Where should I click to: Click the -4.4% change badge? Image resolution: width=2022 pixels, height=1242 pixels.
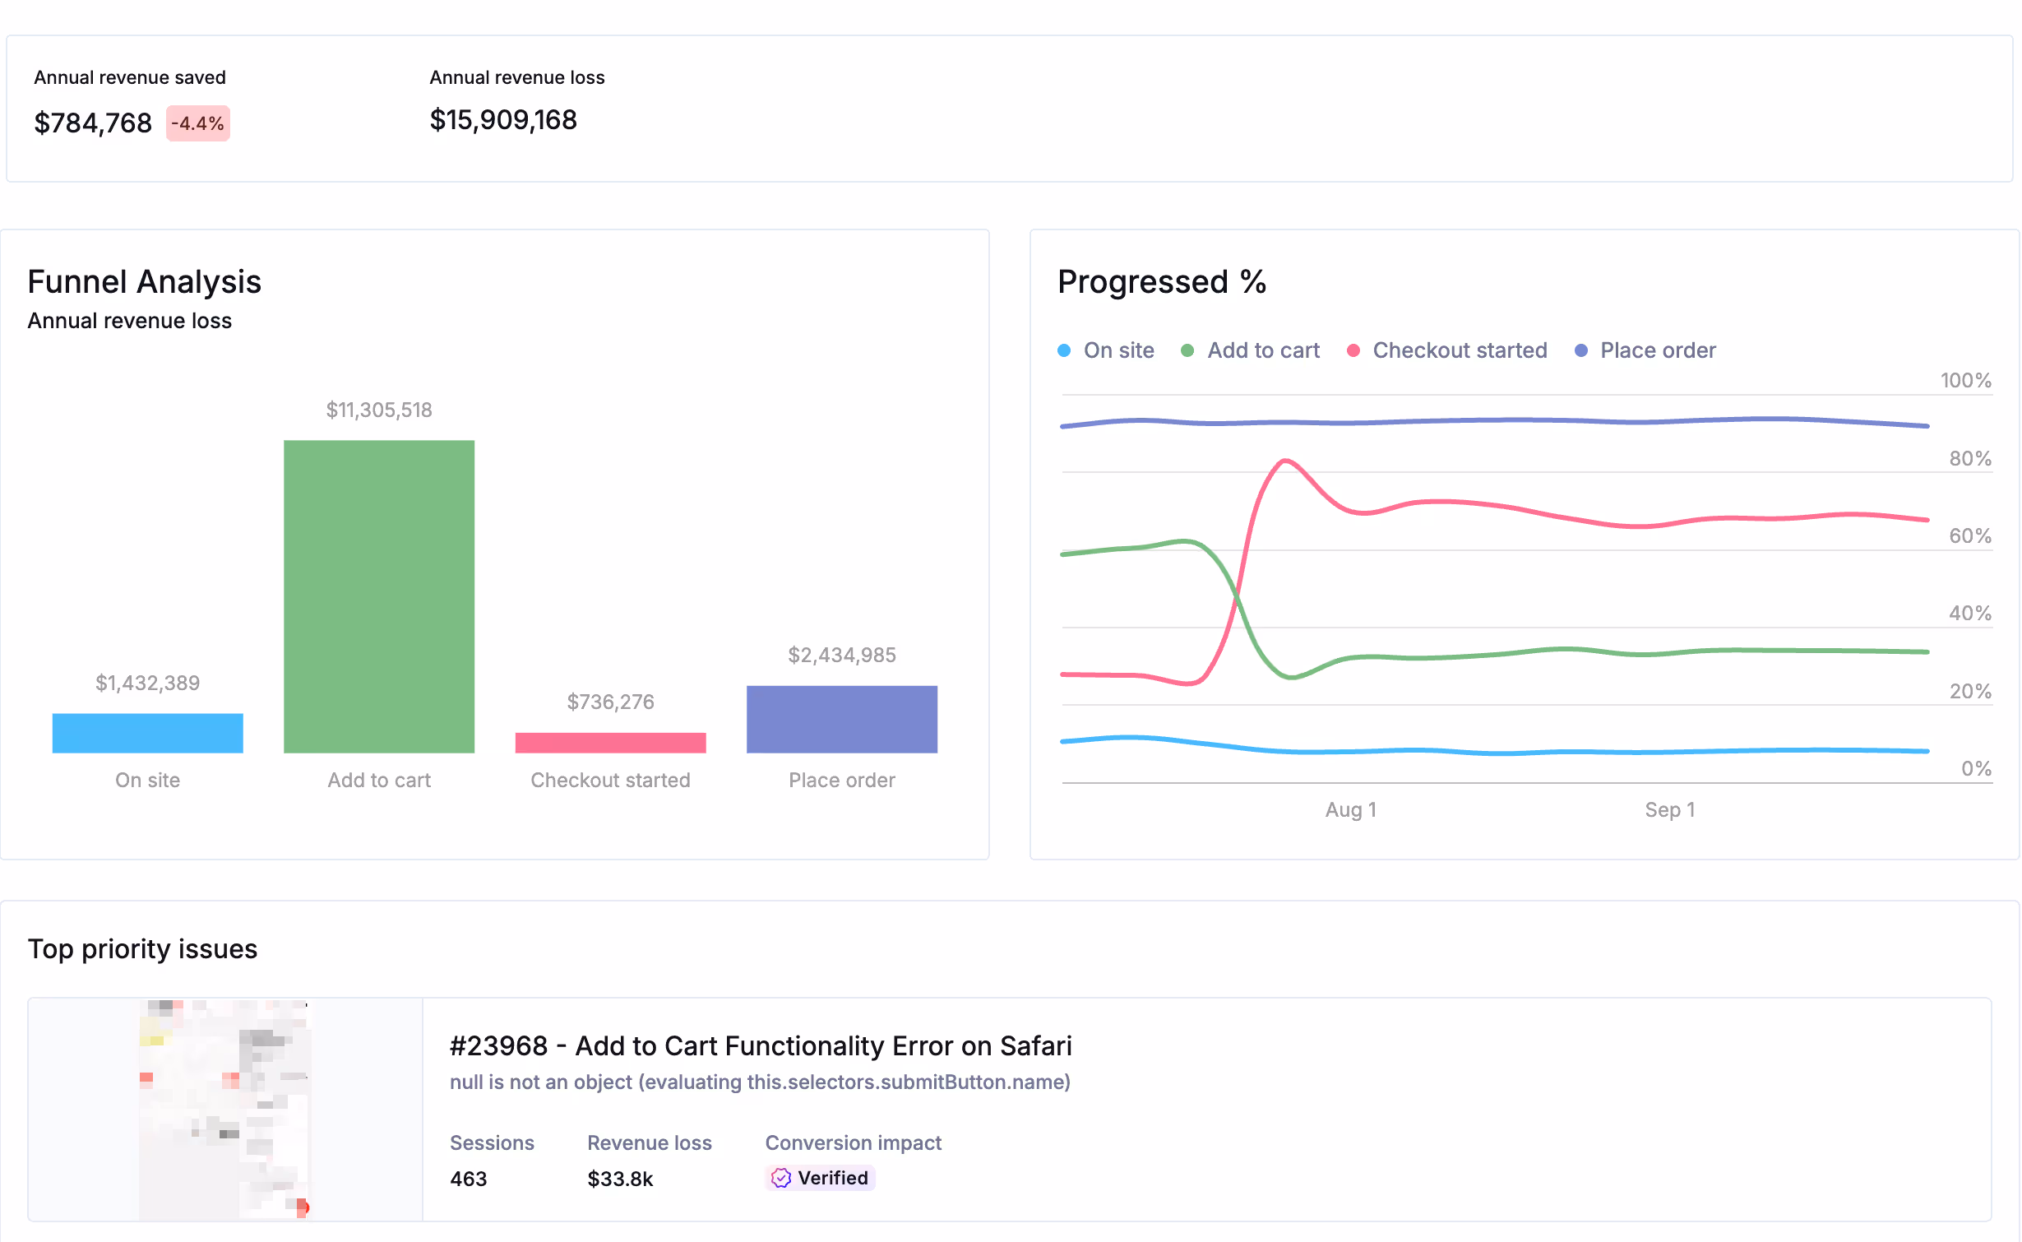[197, 123]
